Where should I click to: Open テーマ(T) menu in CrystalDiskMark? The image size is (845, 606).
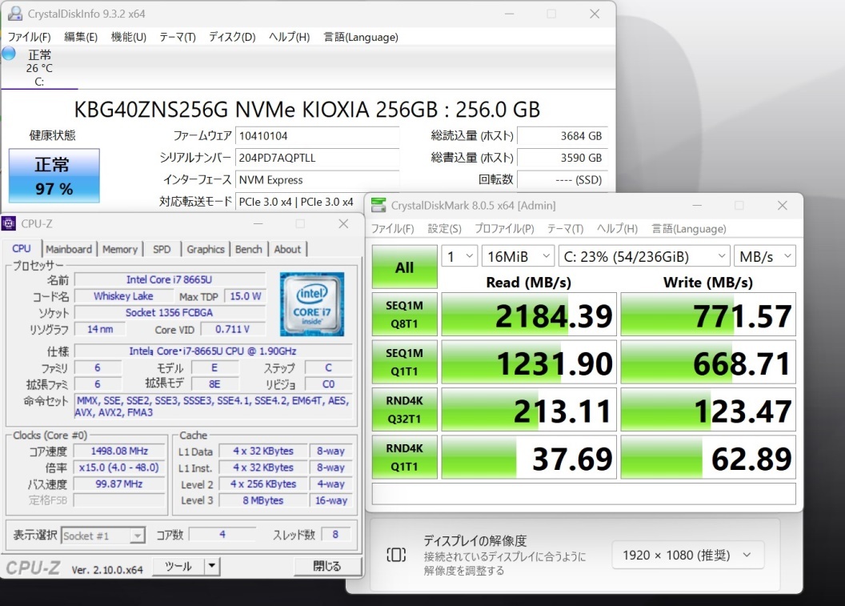[x=565, y=229]
